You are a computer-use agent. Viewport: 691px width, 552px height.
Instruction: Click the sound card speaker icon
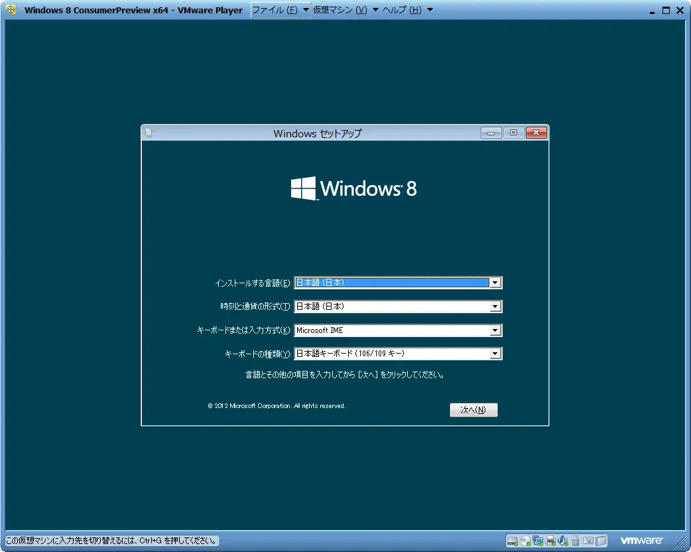tap(562, 540)
